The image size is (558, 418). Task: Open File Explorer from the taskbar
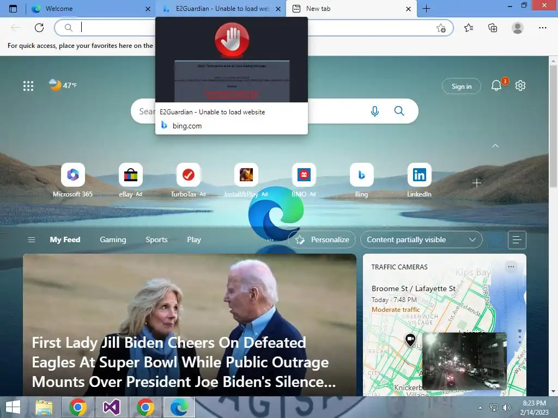[x=44, y=407]
